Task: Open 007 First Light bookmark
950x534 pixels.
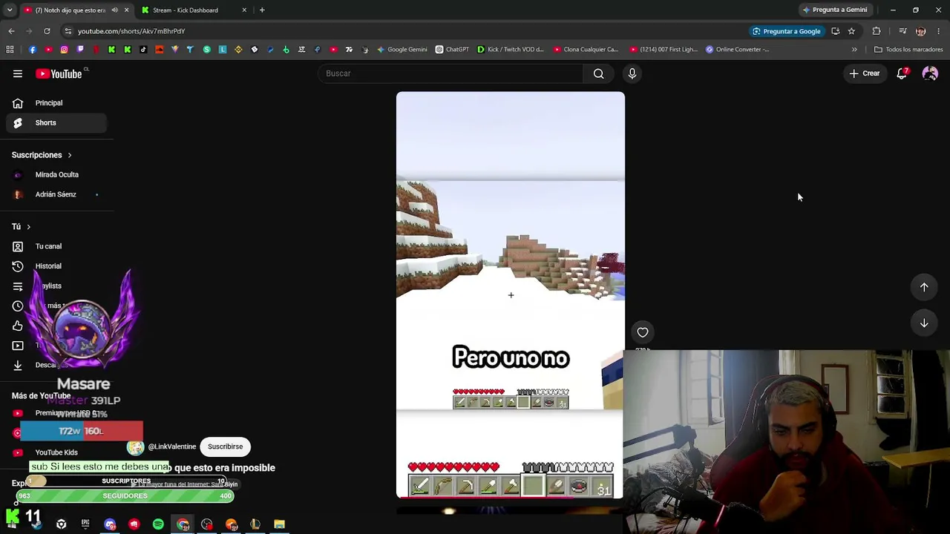Action: coord(663,50)
